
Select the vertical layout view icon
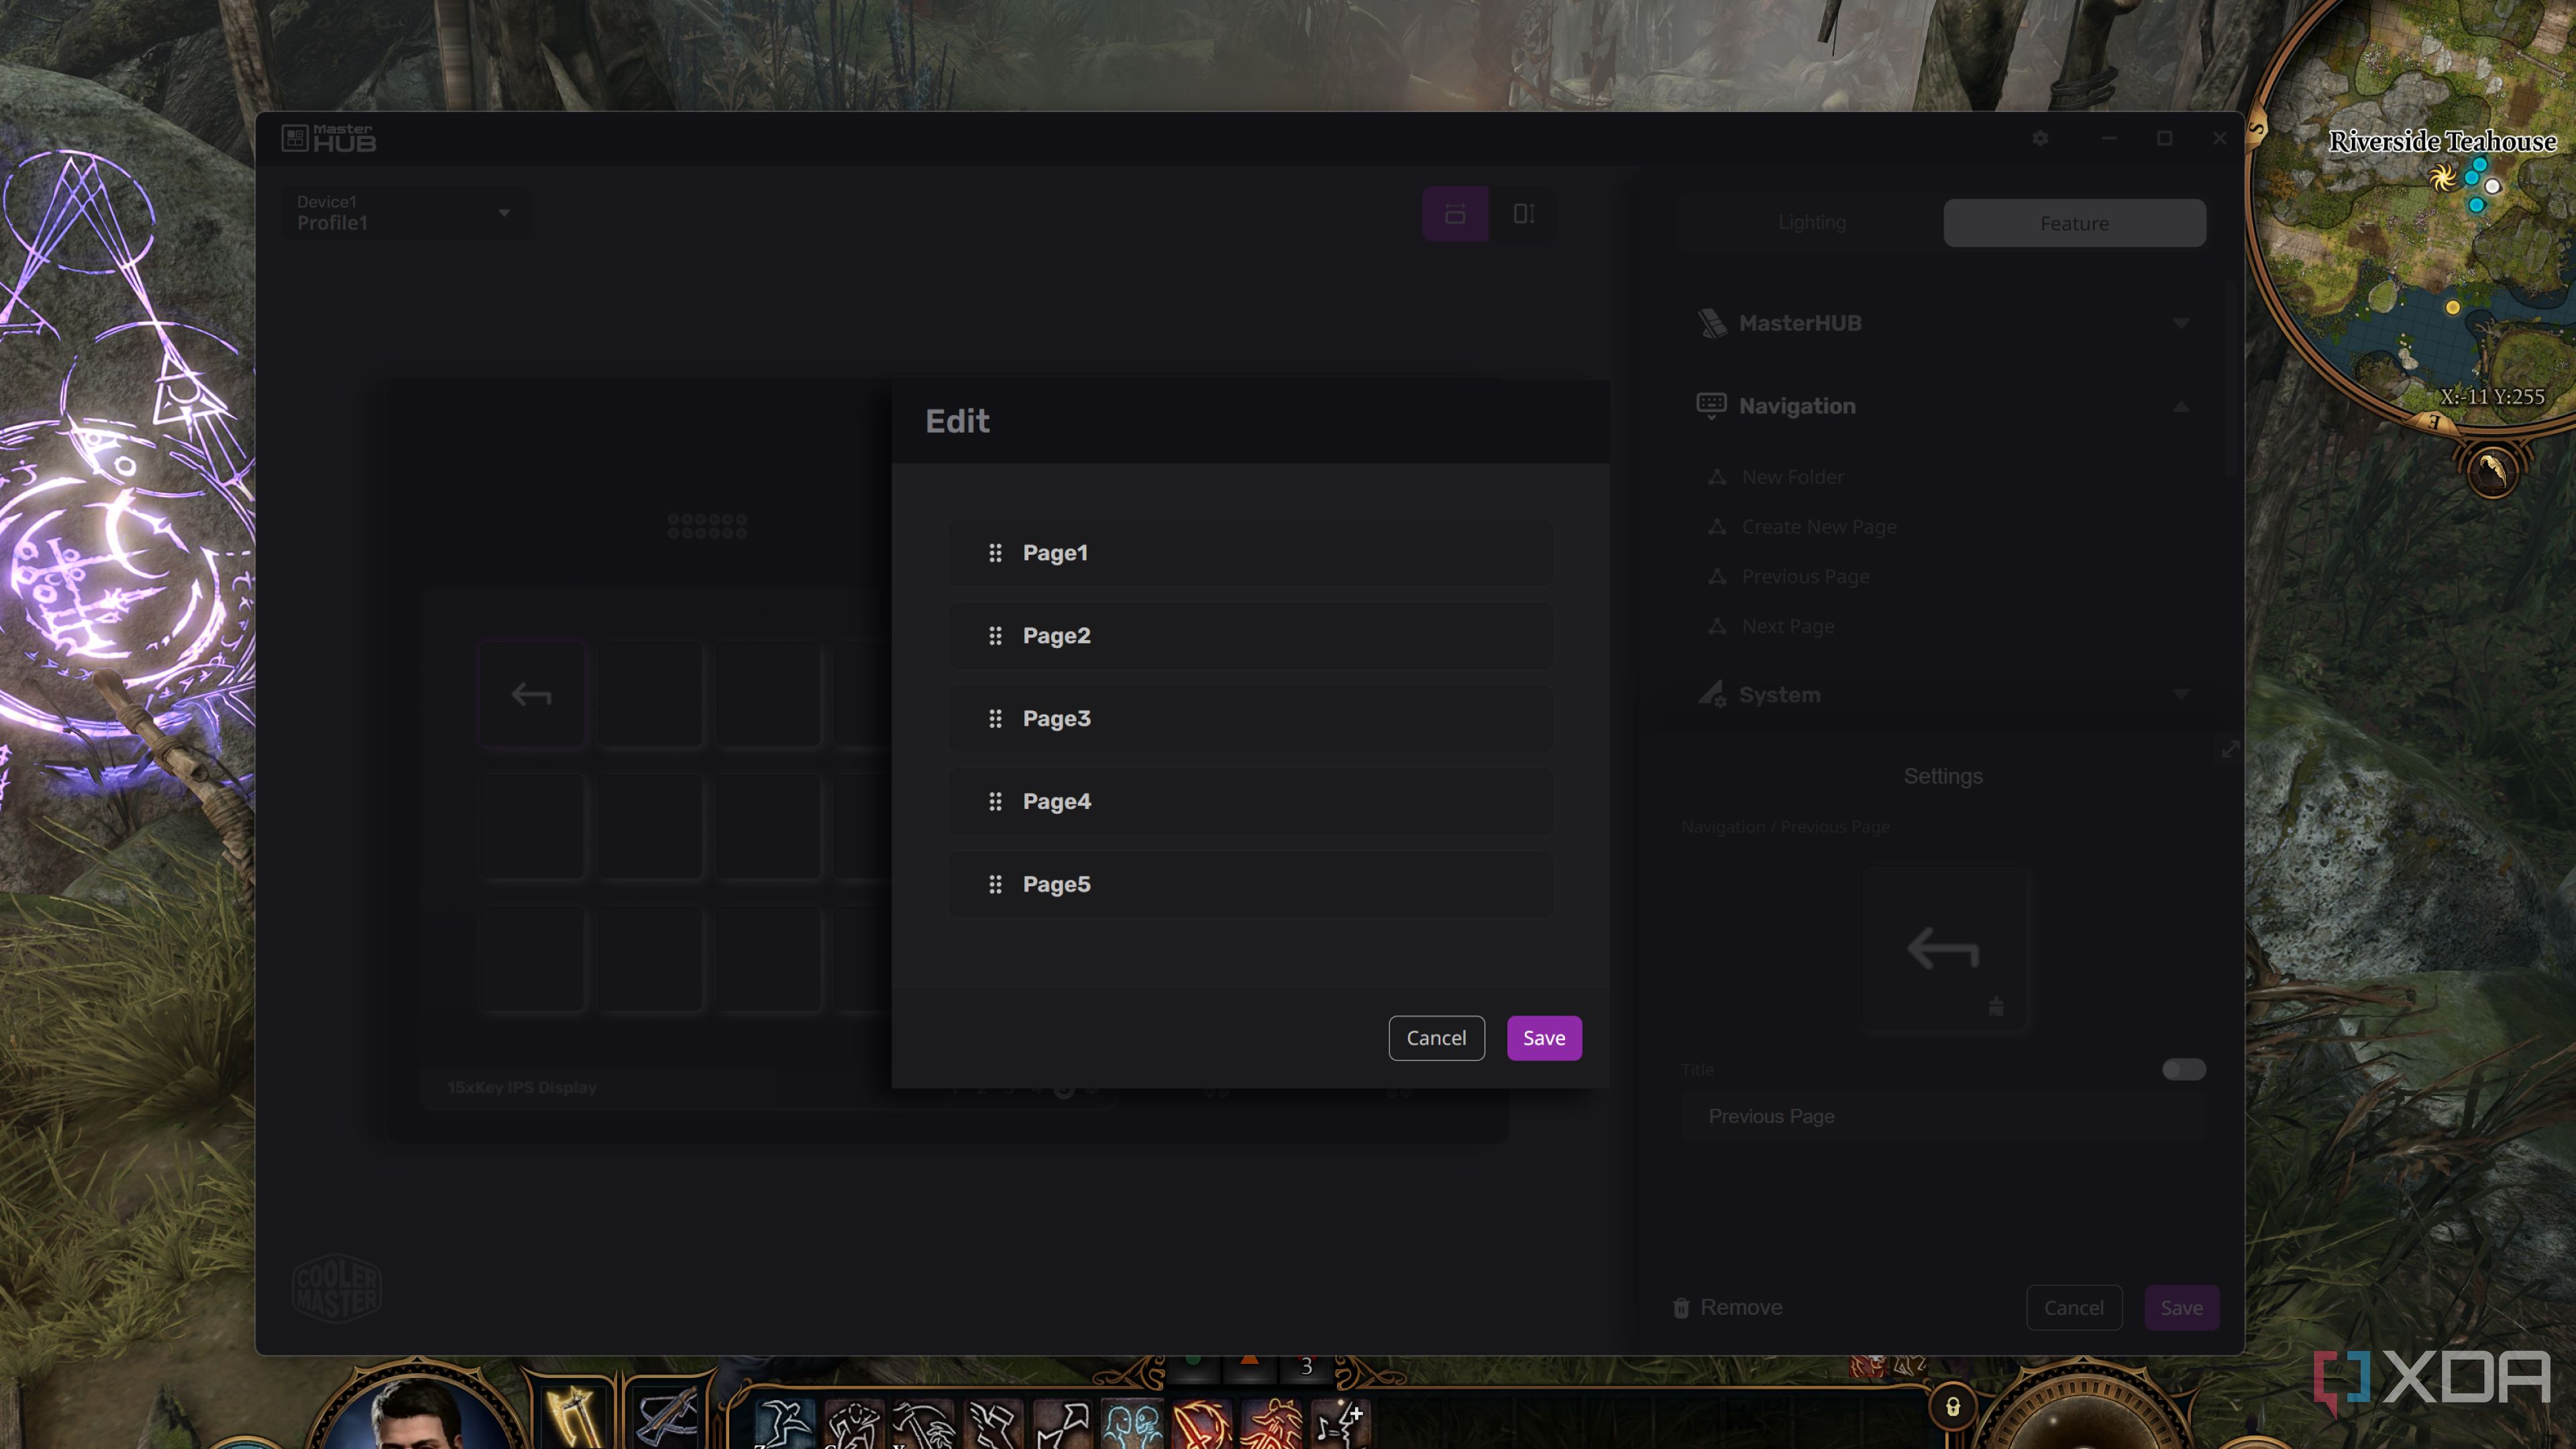tap(1523, 213)
